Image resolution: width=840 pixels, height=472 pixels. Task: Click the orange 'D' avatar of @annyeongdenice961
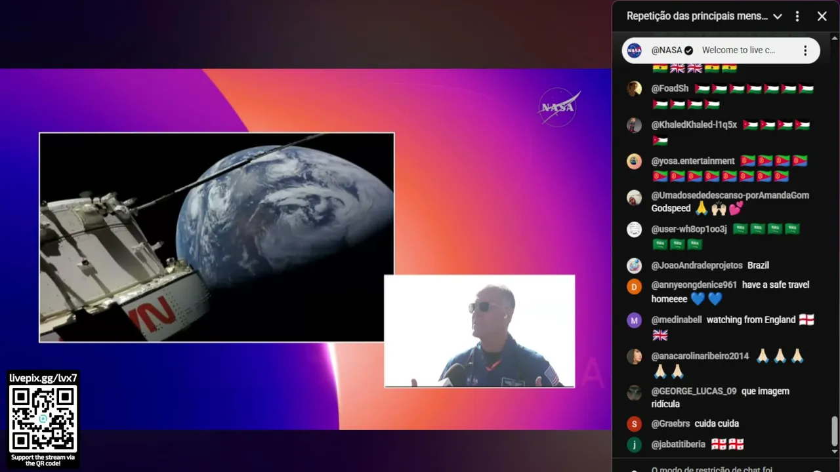click(x=634, y=286)
